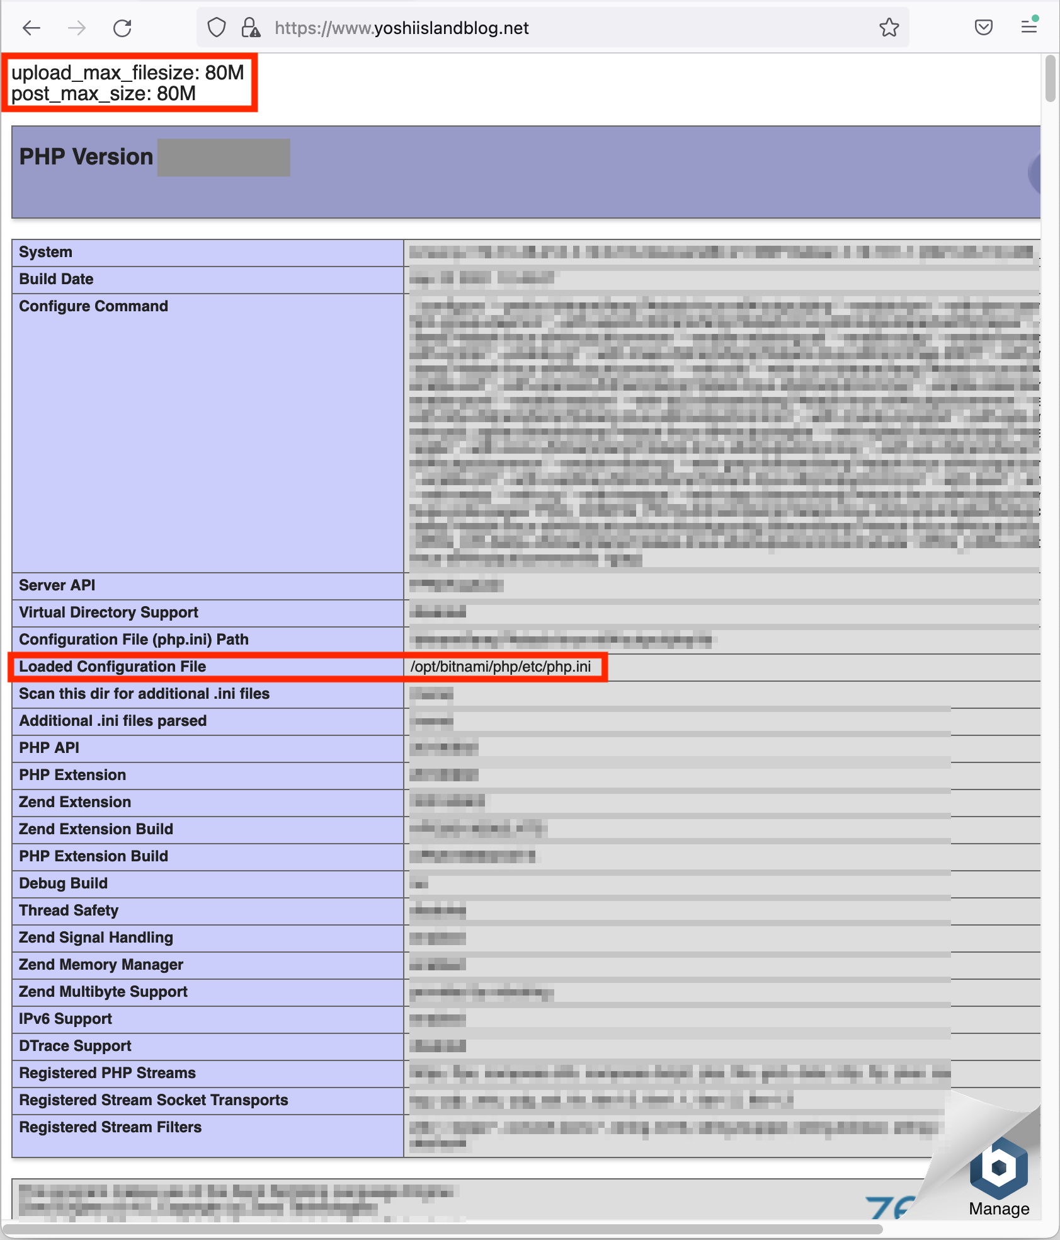Select the System row label
The width and height of the screenshot is (1060, 1240).
tap(45, 252)
